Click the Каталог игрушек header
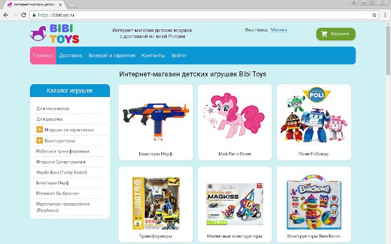The image size is (391, 244). [70, 91]
